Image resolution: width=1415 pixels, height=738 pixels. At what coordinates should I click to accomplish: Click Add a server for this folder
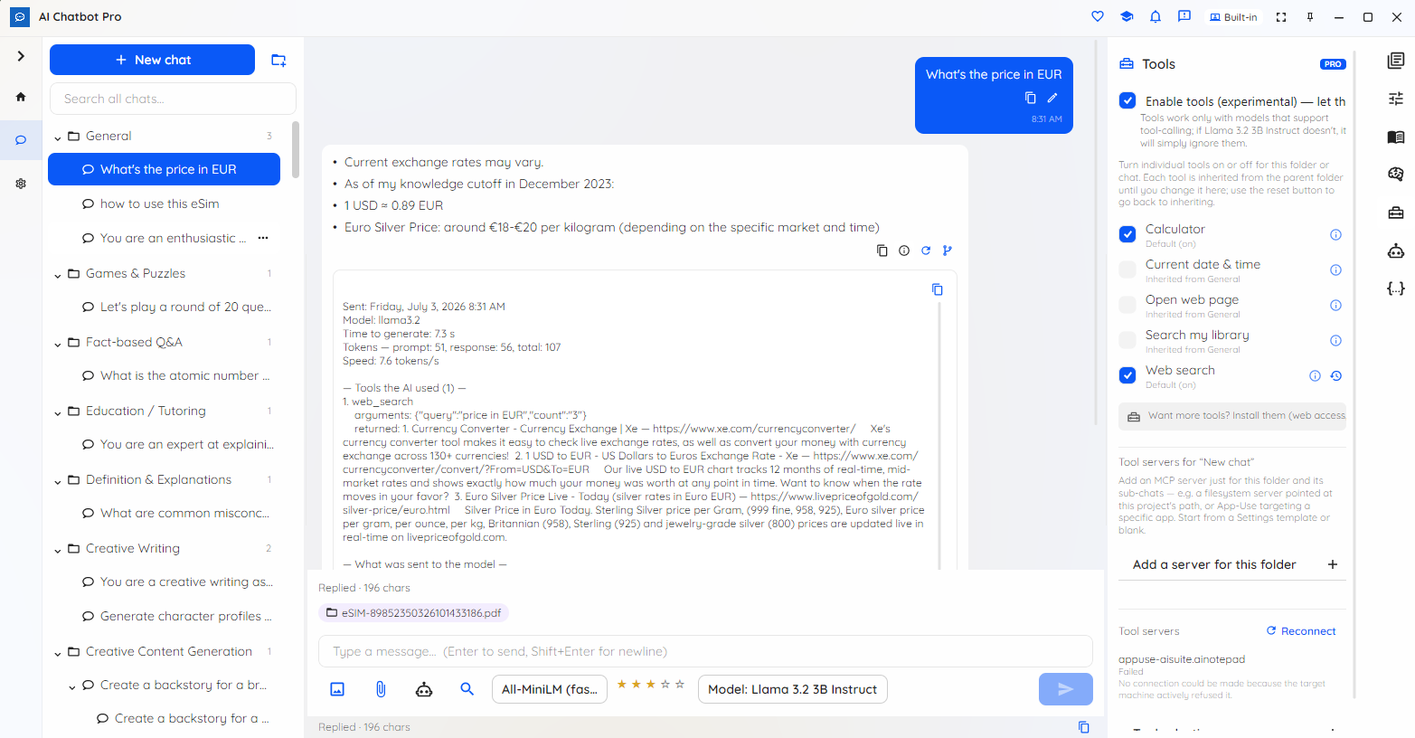(1232, 564)
